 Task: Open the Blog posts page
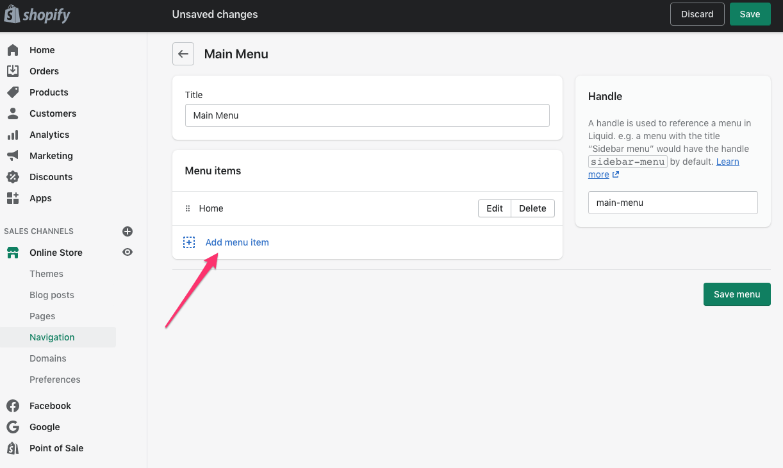click(53, 294)
